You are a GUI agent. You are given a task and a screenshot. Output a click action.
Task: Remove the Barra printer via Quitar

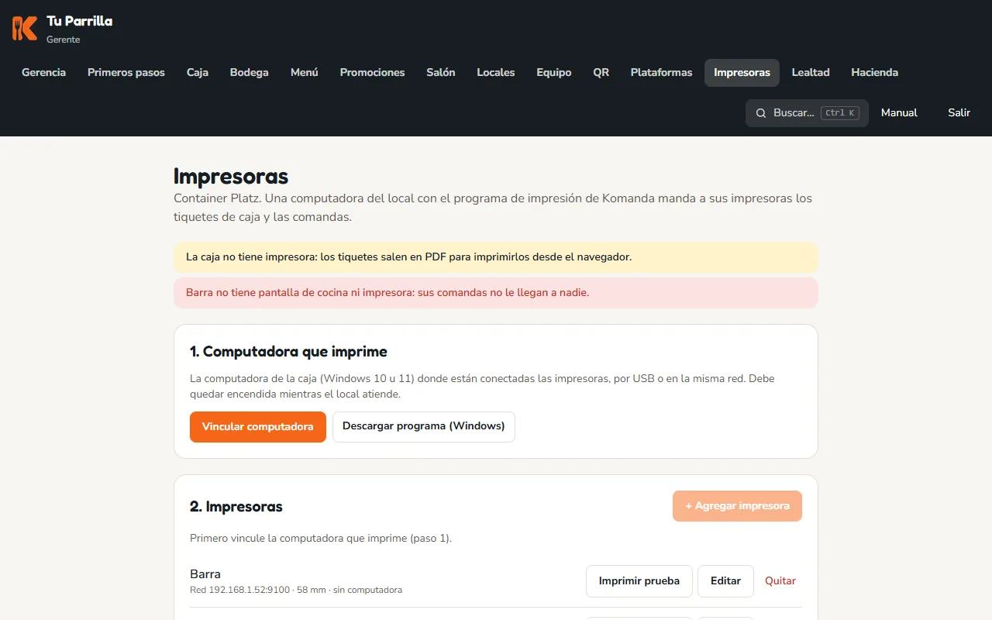click(x=780, y=581)
